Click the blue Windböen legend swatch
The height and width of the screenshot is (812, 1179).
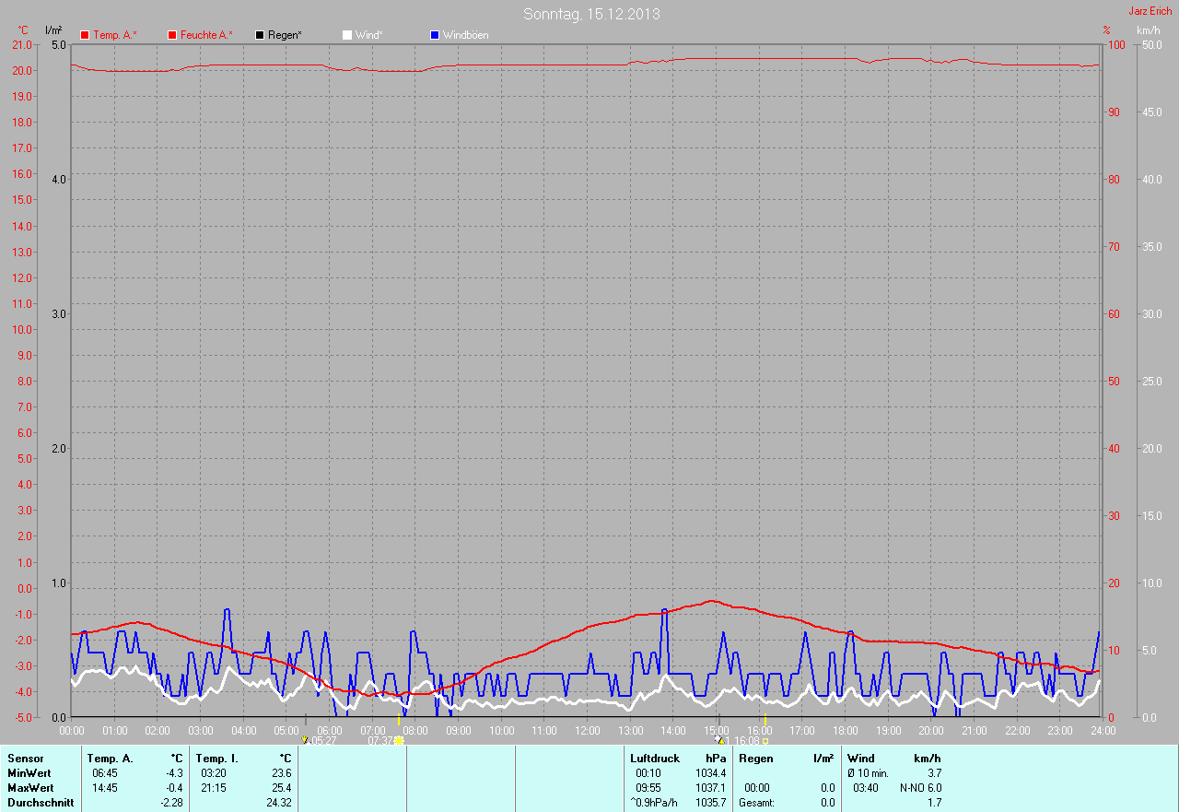(x=435, y=35)
